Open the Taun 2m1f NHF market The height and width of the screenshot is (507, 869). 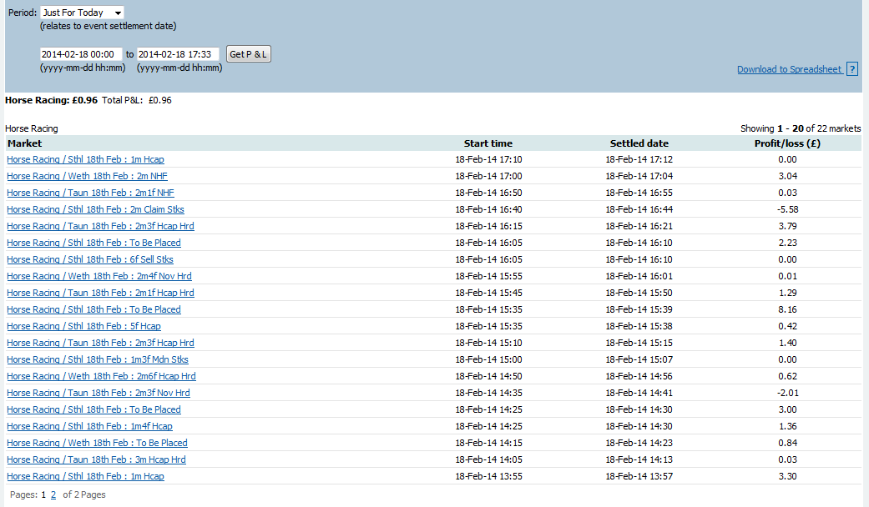90,193
